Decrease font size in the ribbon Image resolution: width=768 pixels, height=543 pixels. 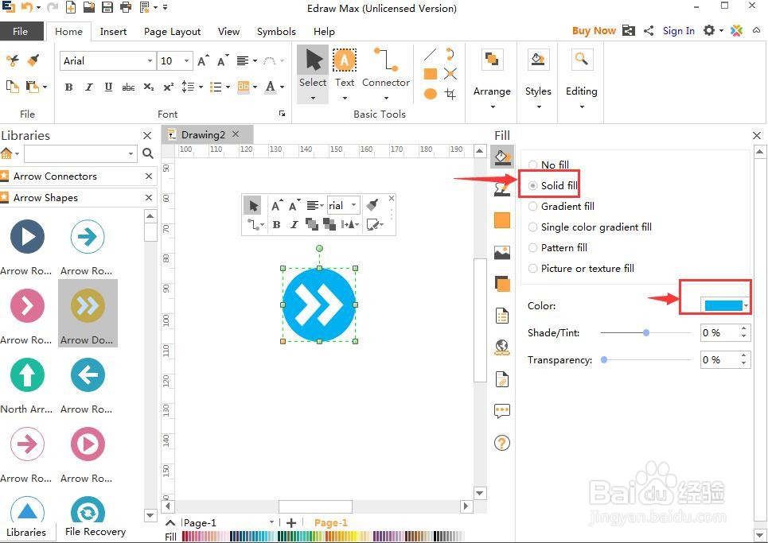[222, 60]
